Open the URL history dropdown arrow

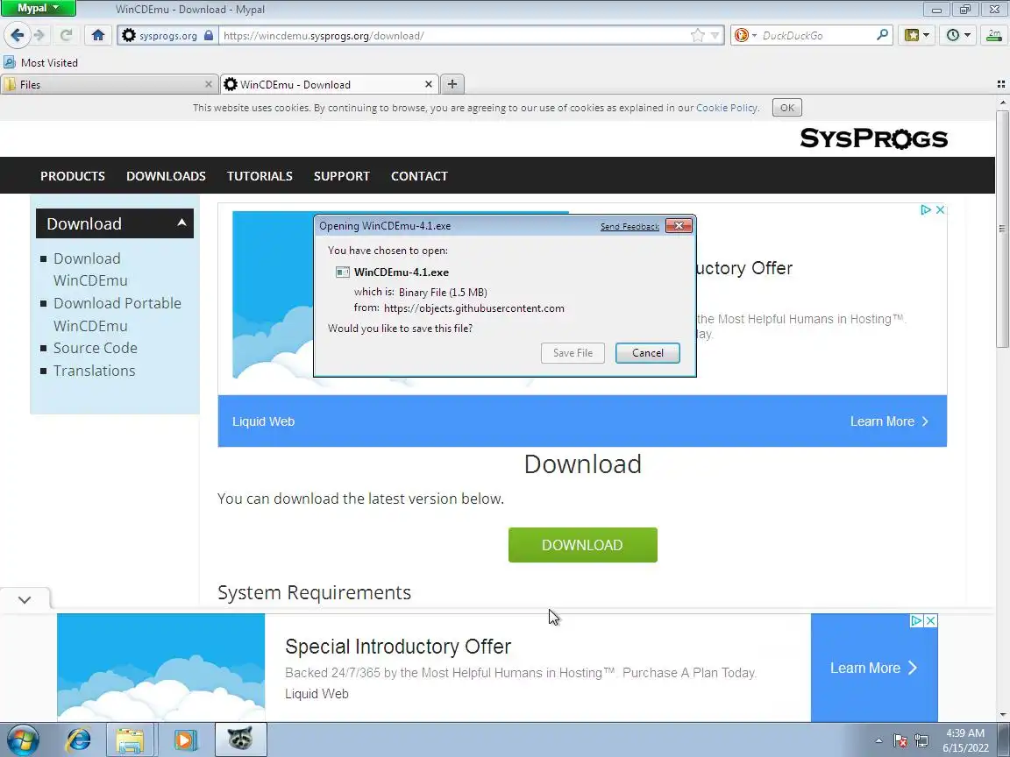click(x=715, y=35)
